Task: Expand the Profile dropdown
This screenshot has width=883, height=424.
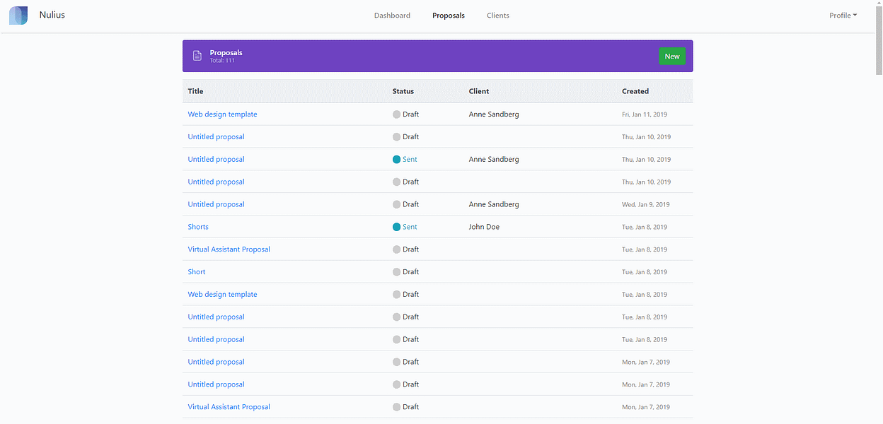Action: coord(843,16)
